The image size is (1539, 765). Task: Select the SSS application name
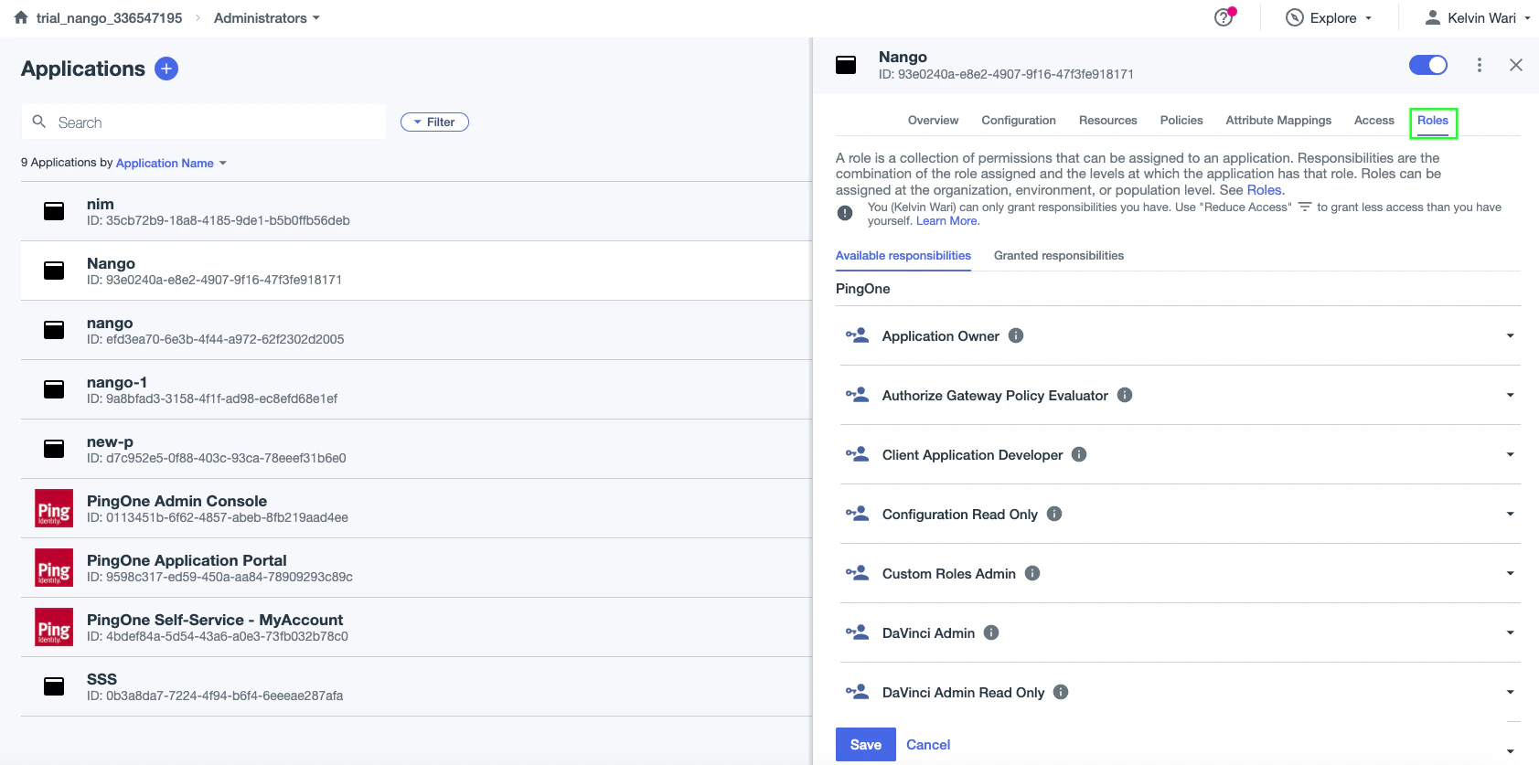click(x=102, y=679)
